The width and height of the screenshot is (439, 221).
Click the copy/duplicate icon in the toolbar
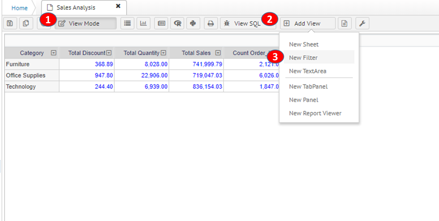(26, 23)
